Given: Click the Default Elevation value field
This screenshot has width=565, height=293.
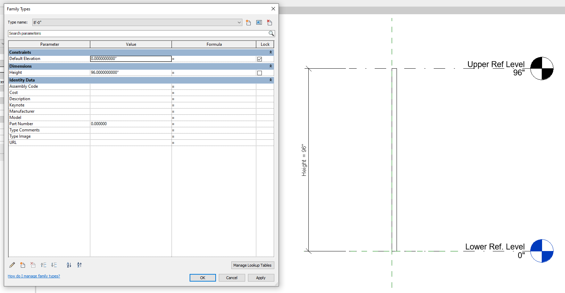Looking at the screenshot, I should 131,59.
